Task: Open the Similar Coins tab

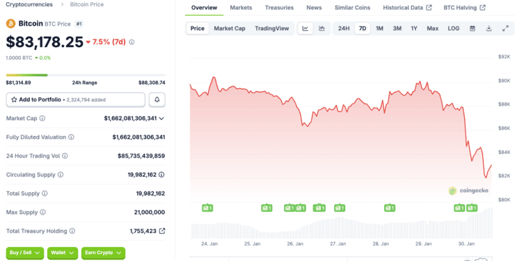Action: 352,8
